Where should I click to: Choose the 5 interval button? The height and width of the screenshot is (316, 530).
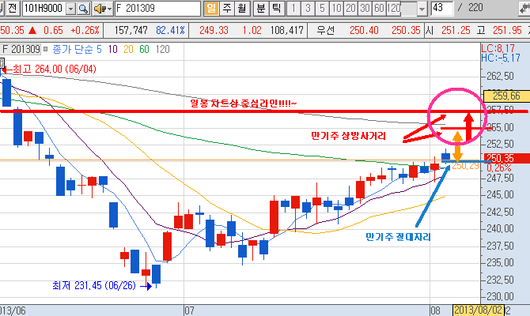click(321, 9)
